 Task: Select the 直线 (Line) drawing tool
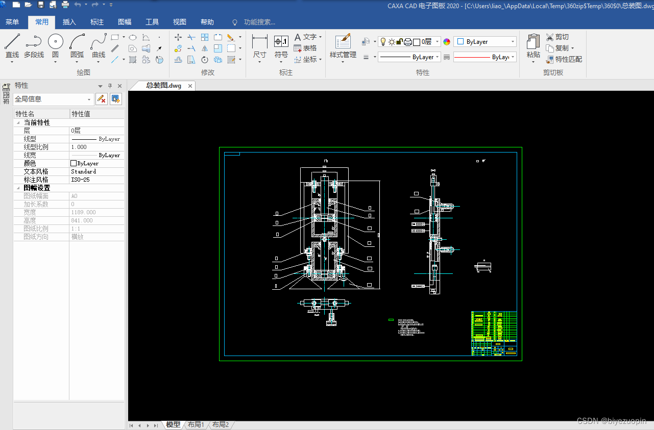tap(12, 47)
